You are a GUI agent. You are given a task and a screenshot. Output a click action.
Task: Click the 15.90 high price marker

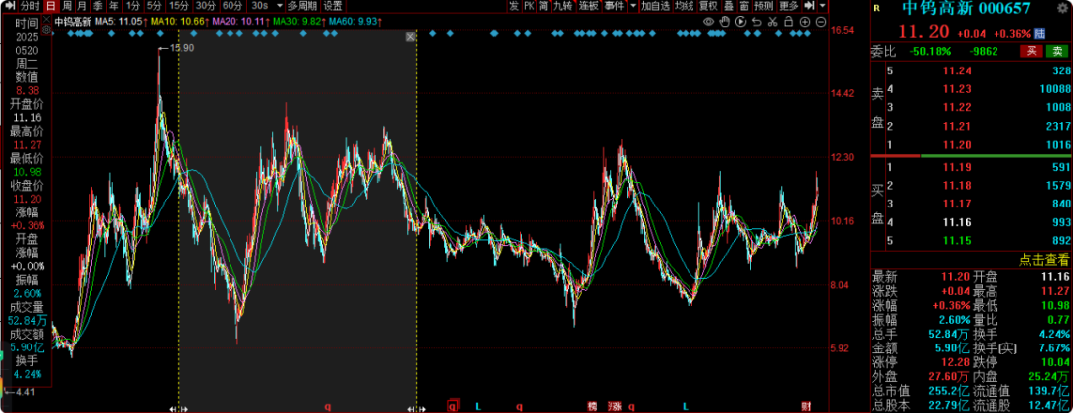182,48
